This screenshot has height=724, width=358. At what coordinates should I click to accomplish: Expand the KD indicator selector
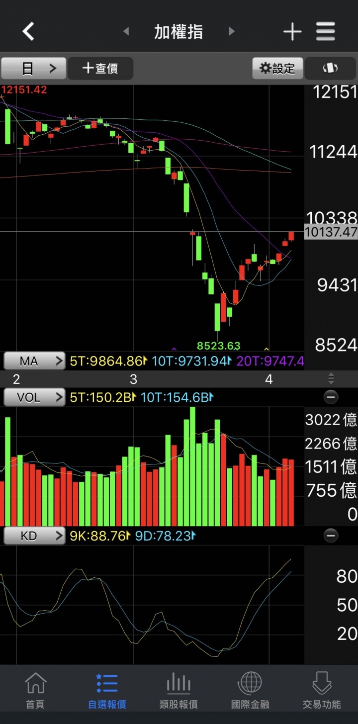[x=34, y=536]
